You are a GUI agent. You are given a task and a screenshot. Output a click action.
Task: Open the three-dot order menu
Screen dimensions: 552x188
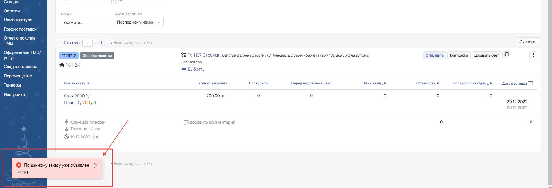click(533, 55)
